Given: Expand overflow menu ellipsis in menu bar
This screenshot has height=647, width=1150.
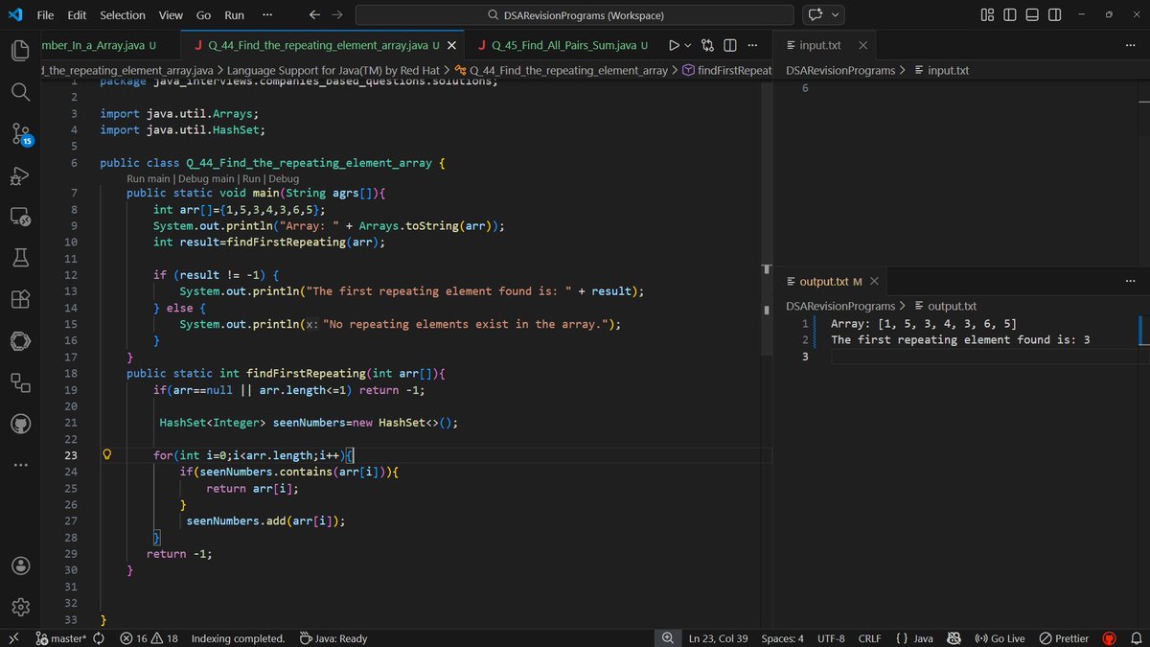Looking at the screenshot, I should [x=266, y=15].
